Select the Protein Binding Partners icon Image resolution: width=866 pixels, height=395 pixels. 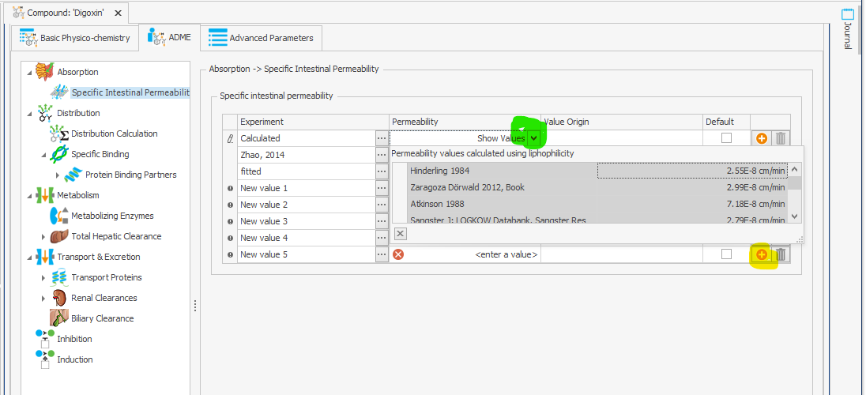coord(73,175)
